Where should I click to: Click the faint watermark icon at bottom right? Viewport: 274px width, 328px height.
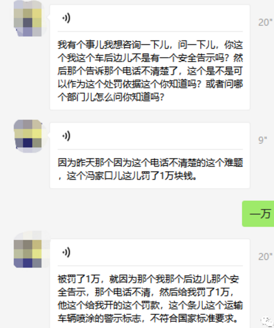267,322
